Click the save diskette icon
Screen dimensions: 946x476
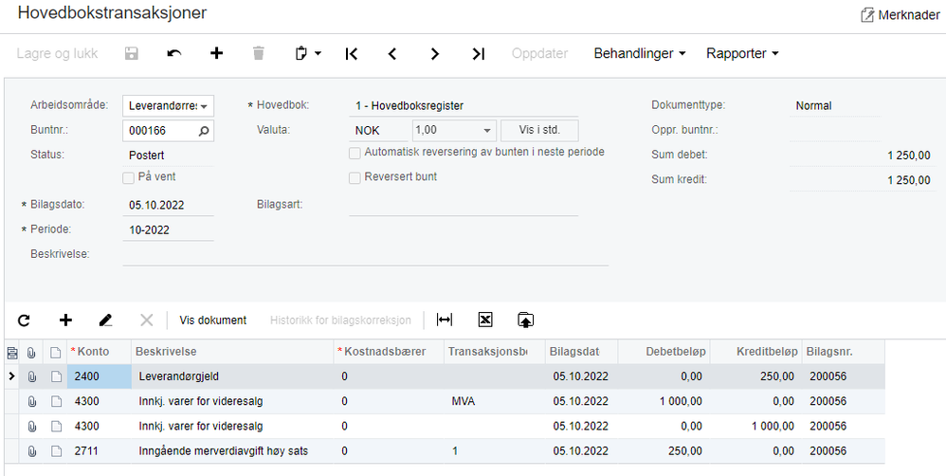coord(132,54)
